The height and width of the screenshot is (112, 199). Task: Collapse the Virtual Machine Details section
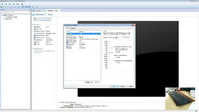[59, 102]
